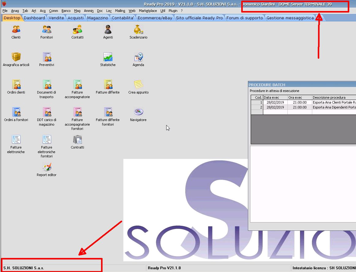Screen dimensions: 356x272
Task: Open the Mailing menu
Action: click(120, 11)
